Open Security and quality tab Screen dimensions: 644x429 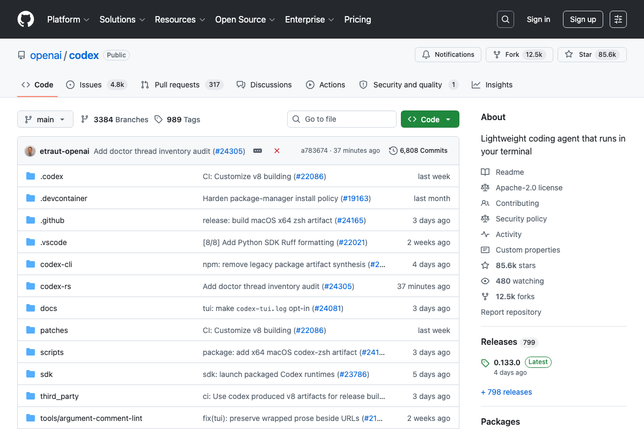[x=409, y=85]
